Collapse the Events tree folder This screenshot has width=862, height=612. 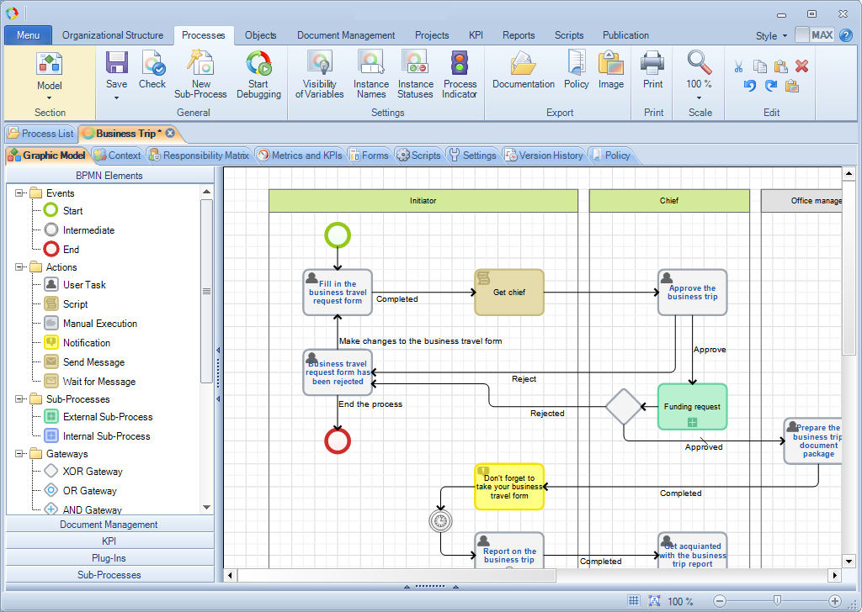19,193
